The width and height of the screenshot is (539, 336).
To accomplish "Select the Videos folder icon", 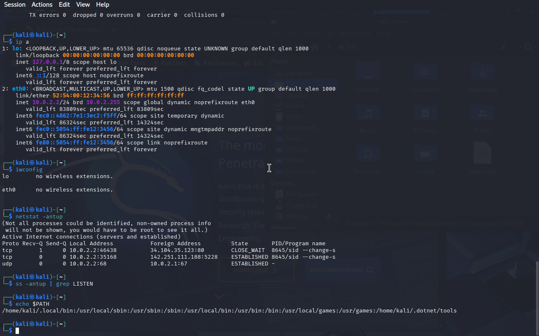I will [x=425, y=155].
